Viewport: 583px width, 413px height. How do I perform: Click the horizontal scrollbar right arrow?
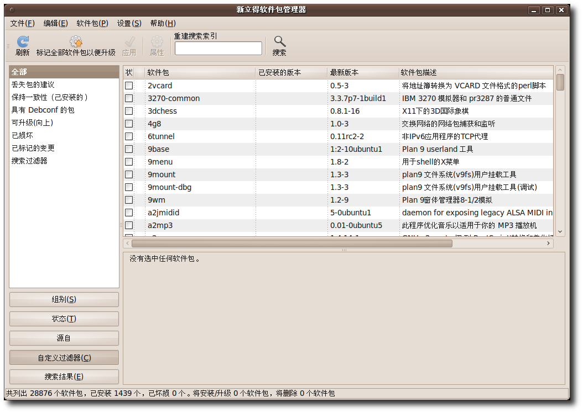(548, 243)
